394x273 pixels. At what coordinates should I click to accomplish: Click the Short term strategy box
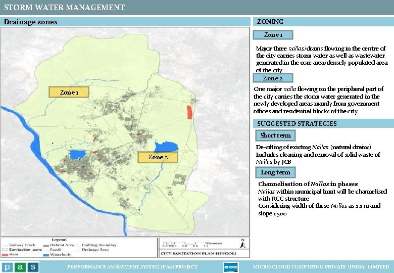click(275, 135)
